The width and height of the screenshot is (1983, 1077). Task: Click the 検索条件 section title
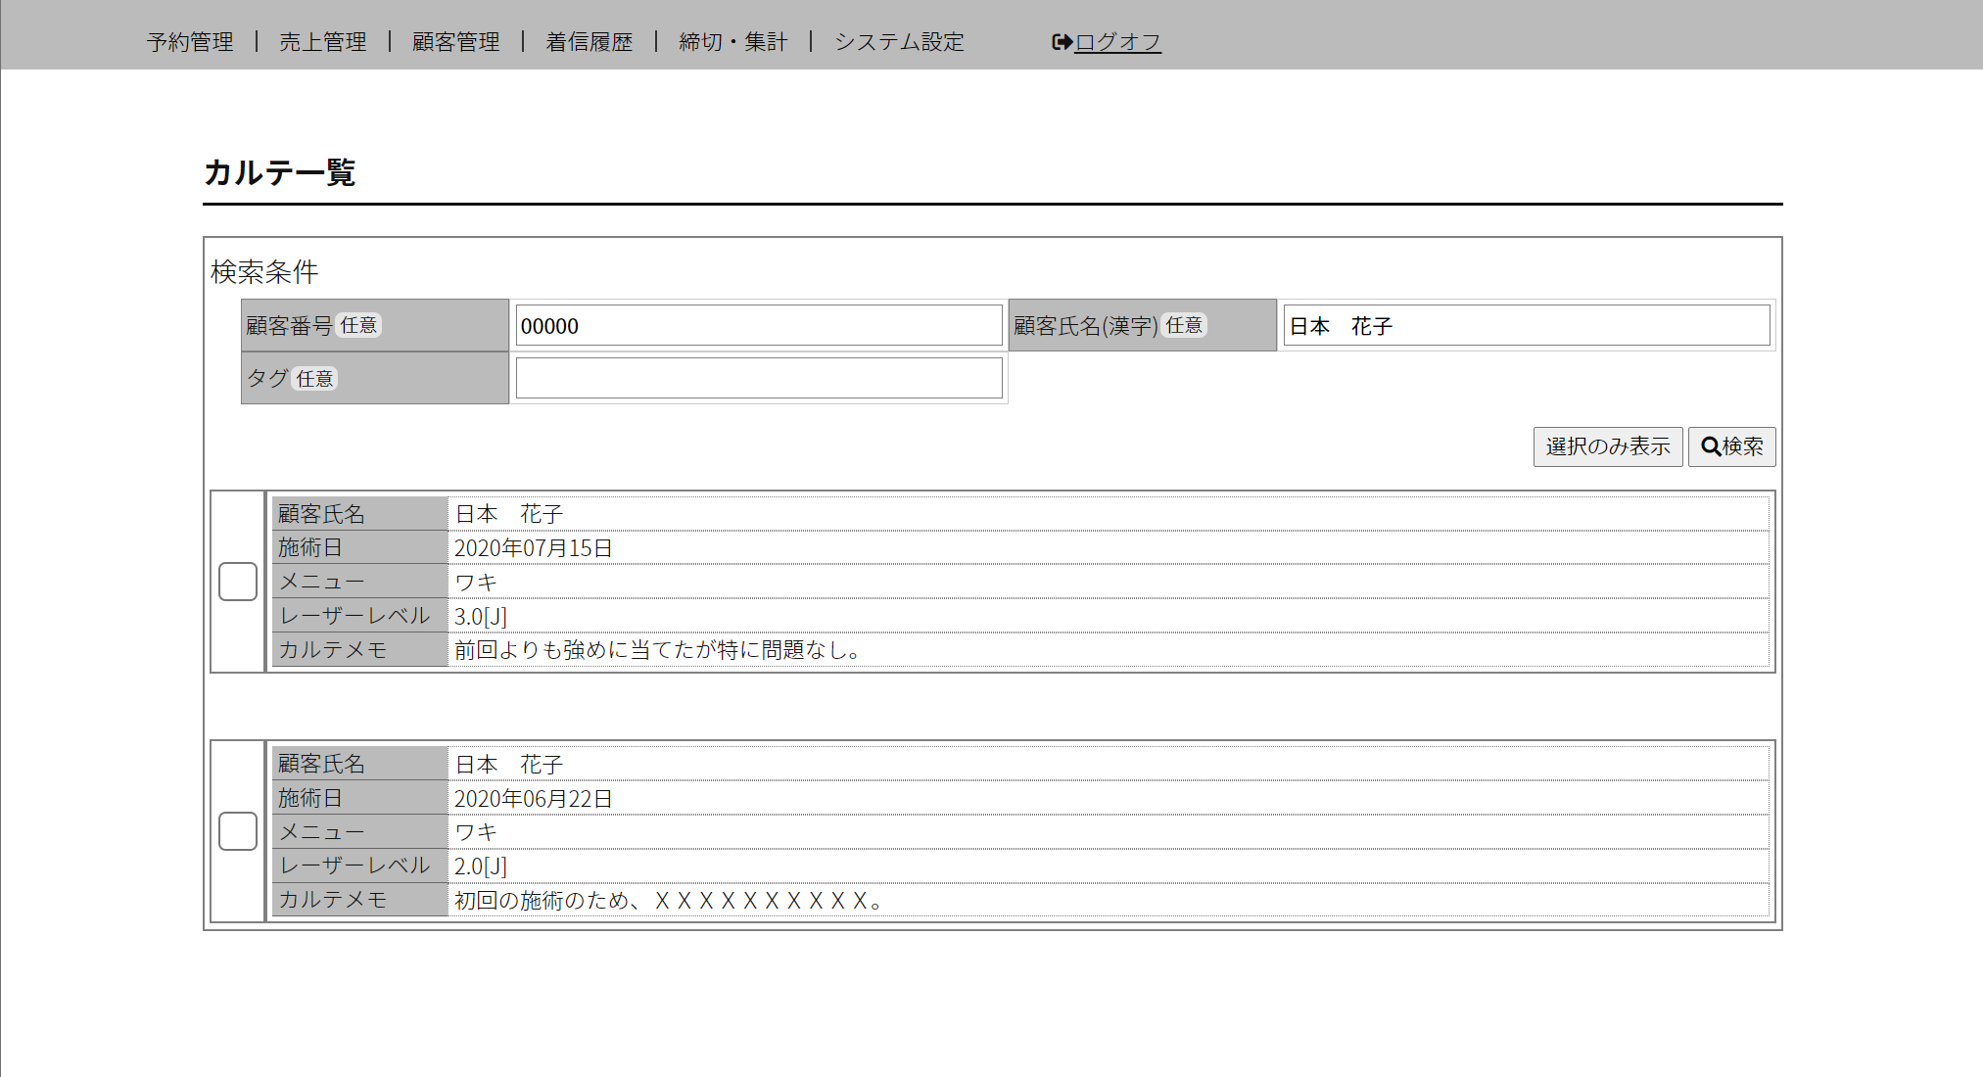(x=264, y=272)
